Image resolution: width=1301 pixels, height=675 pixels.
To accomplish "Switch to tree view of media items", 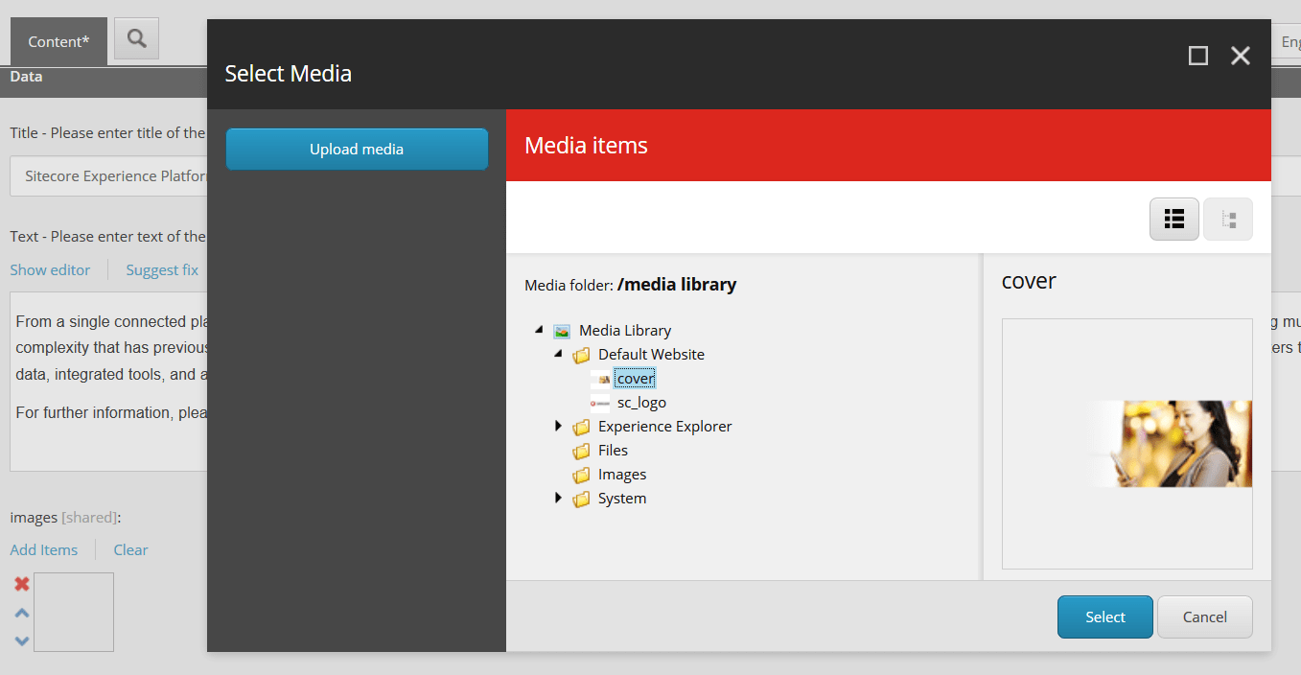I will click(x=1227, y=219).
